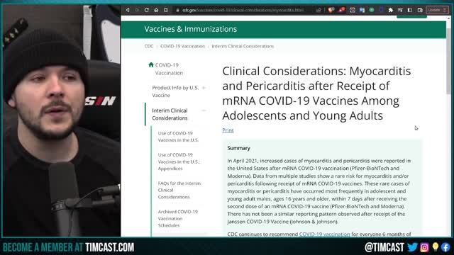The height and width of the screenshot is (255, 454).
Task: Focus the cdc.gov address bar
Action: [x=243, y=10]
